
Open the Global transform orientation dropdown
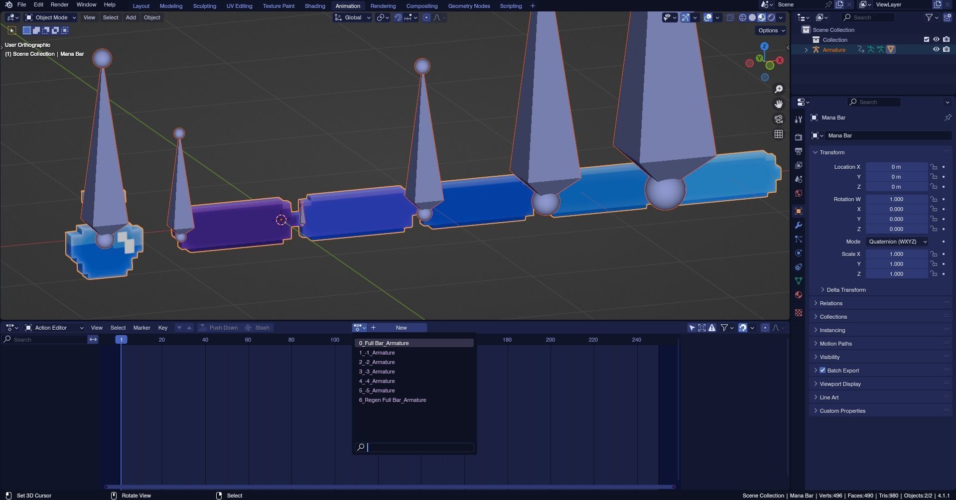click(x=352, y=17)
